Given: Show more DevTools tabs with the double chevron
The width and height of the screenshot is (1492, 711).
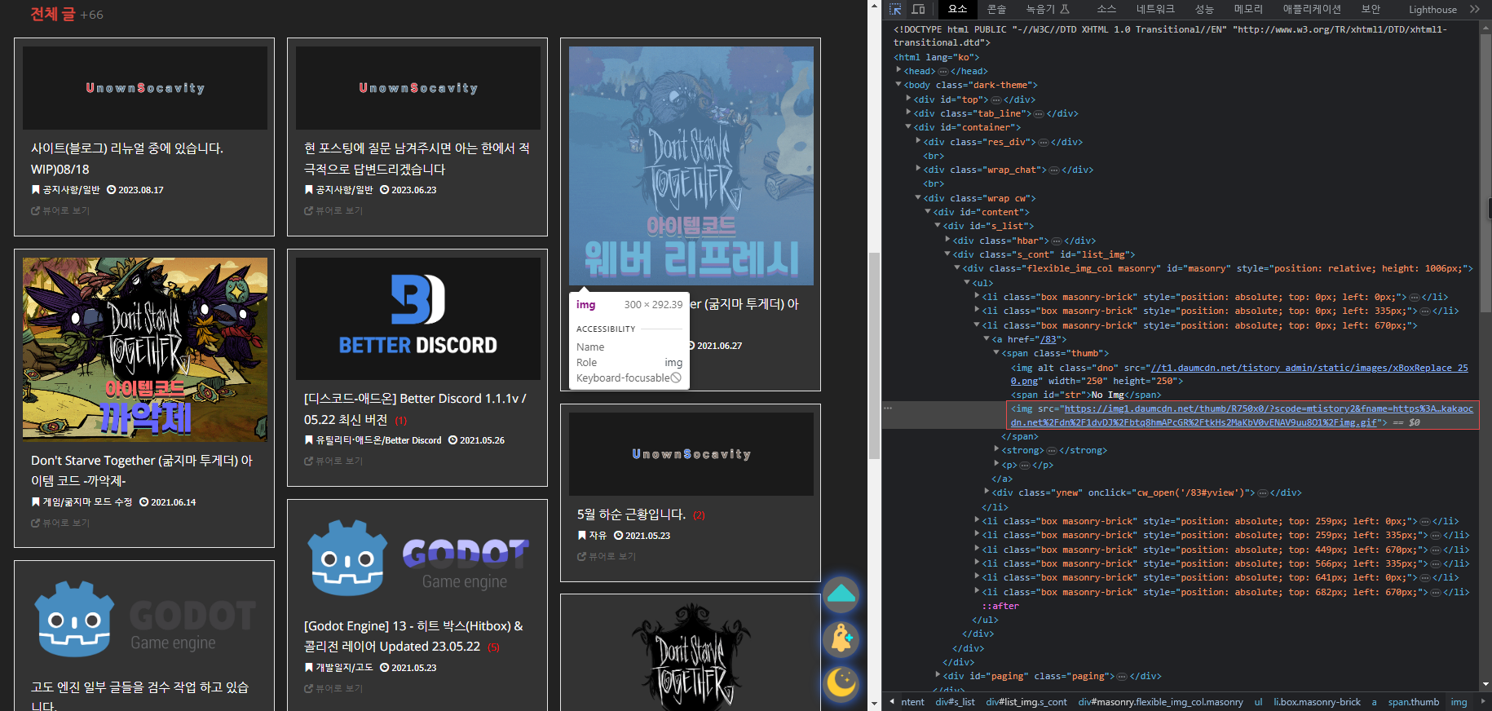Looking at the screenshot, I should 1475,9.
